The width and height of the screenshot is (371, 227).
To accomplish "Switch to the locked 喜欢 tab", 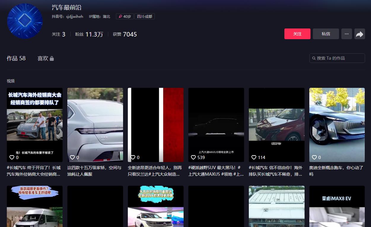I will 45,58.
